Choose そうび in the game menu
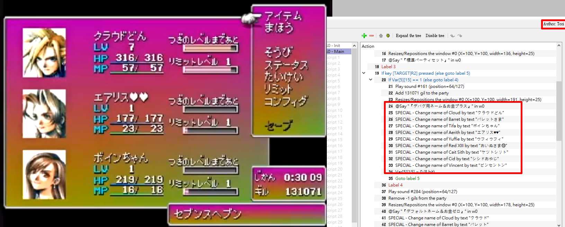Image resolution: width=565 pixels, height=227 pixels. pyautogui.click(x=279, y=52)
